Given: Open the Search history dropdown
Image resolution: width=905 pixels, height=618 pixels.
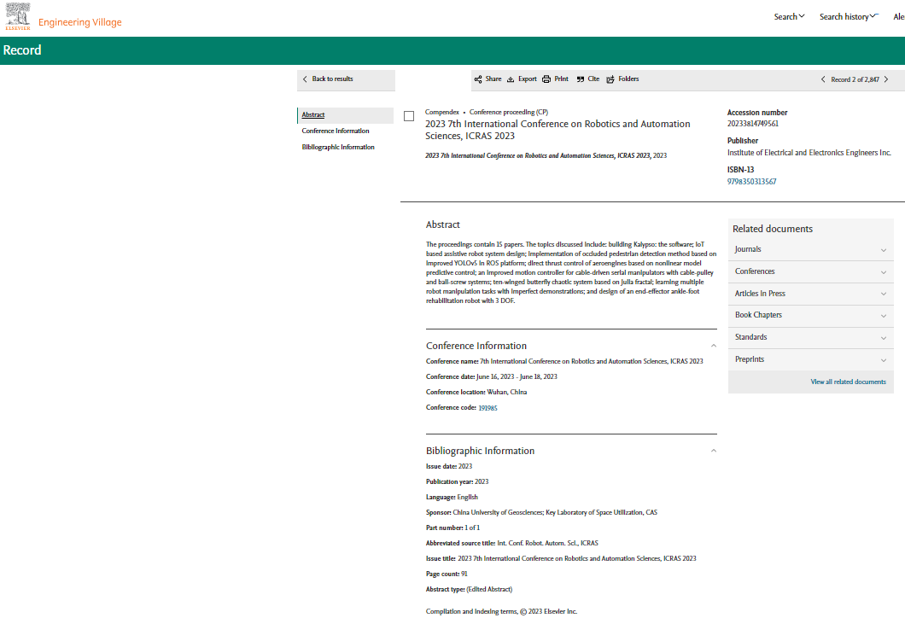Looking at the screenshot, I should click(849, 17).
